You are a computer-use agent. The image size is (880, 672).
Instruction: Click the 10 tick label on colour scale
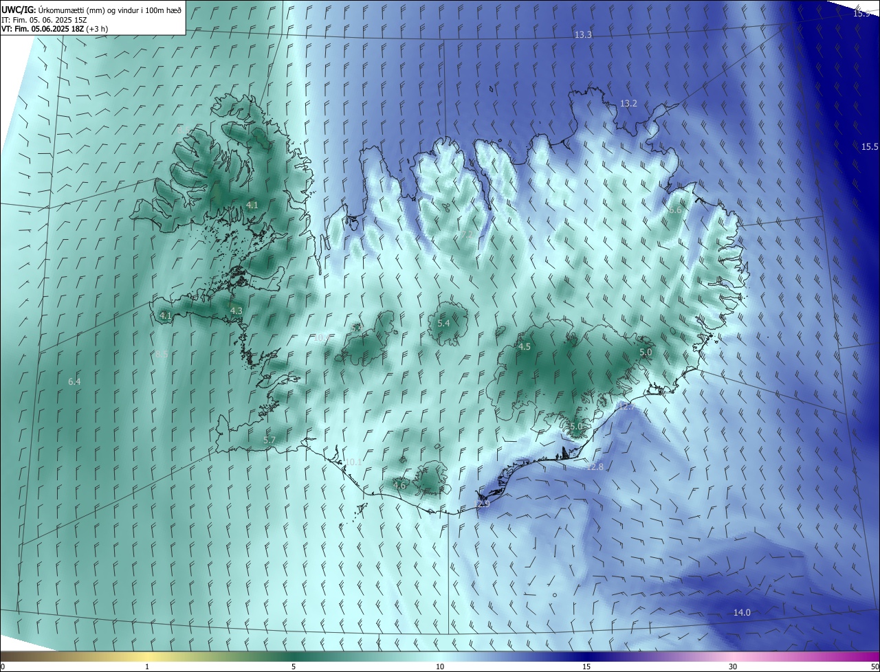pos(440,667)
